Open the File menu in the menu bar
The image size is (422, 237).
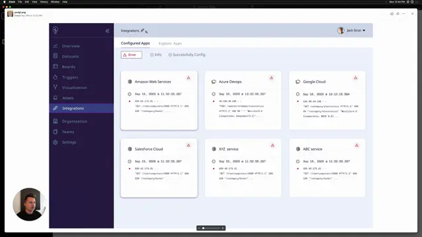click(x=20, y=2)
